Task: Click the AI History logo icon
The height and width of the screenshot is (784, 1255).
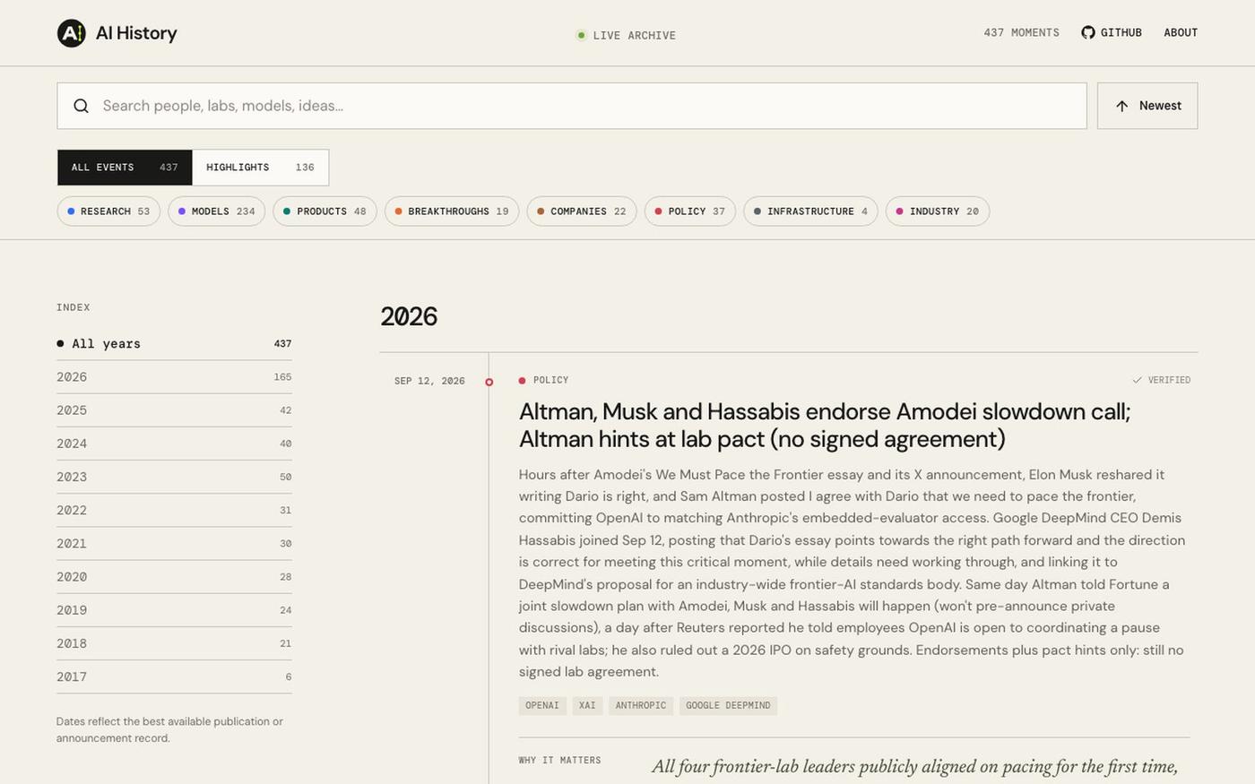Action: coord(72,33)
